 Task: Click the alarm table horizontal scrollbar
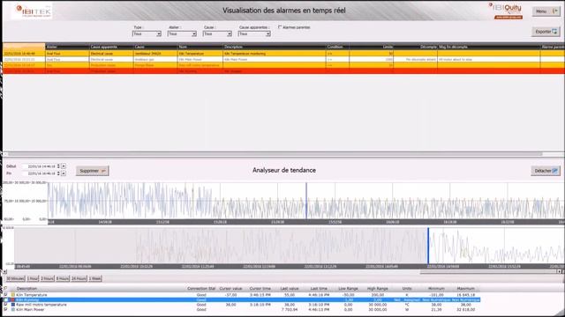point(275,154)
